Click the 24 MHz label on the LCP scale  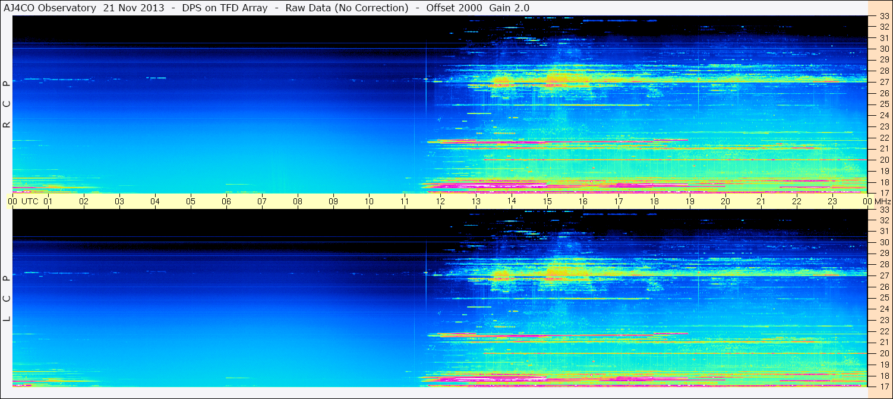click(x=883, y=309)
